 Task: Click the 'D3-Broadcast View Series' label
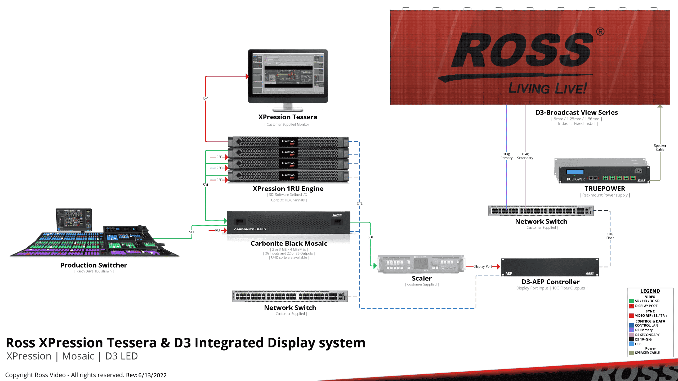tap(577, 112)
